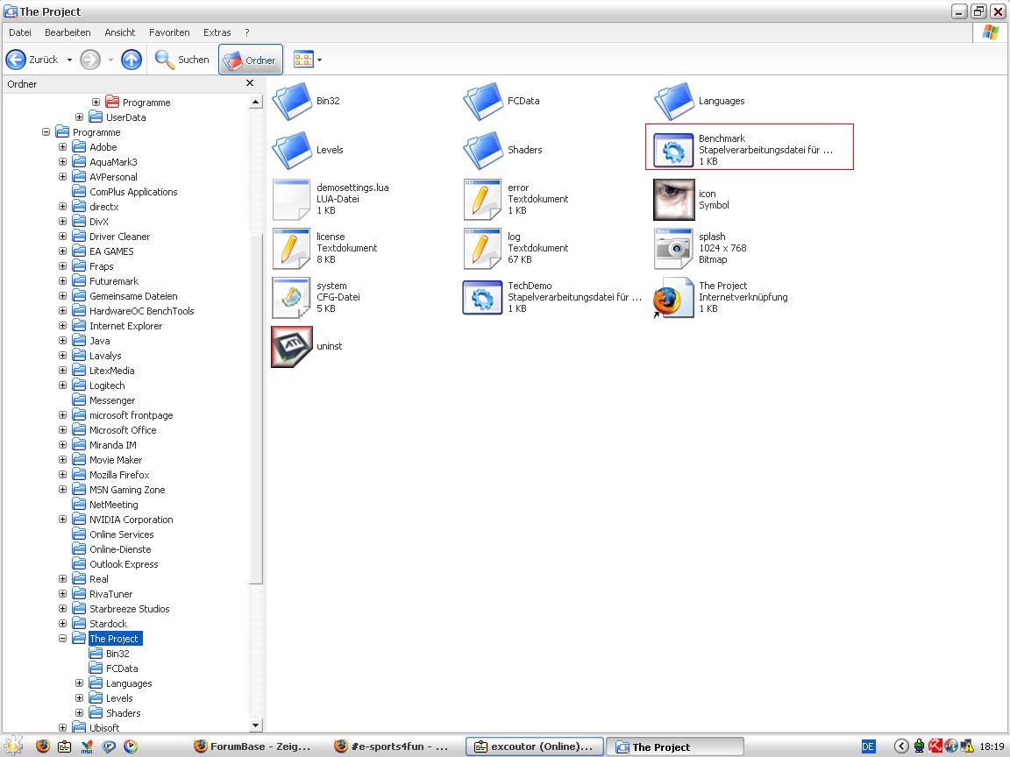Collapse The Project tree node
The image size is (1010, 757).
click(x=62, y=639)
